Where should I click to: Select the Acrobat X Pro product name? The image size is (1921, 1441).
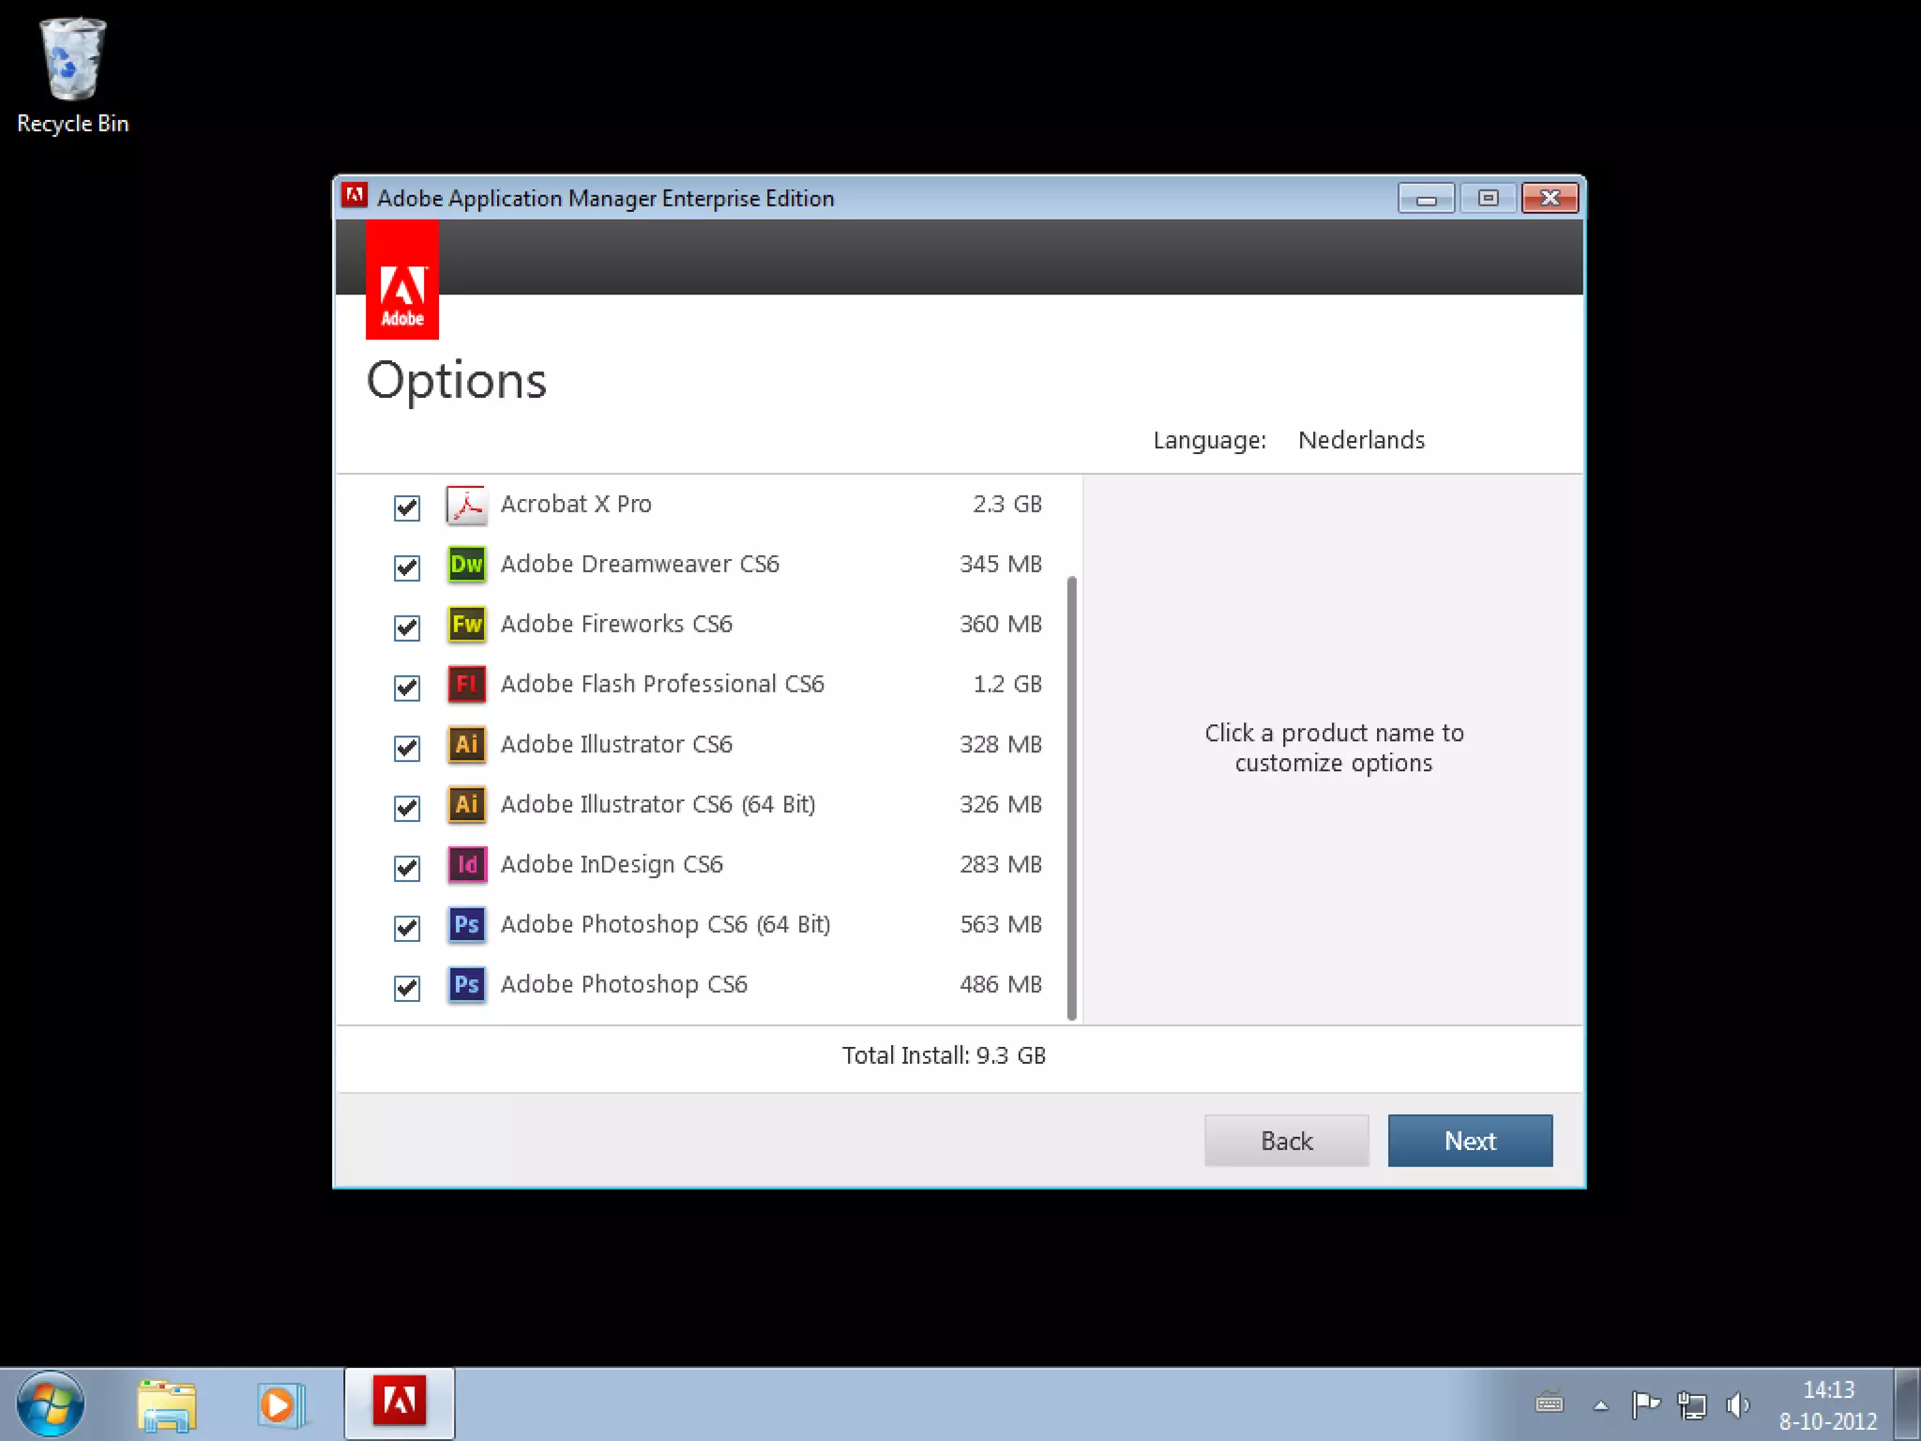tap(576, 504)
